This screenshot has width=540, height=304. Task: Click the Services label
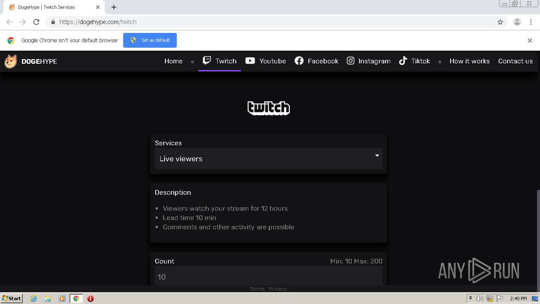[168, 143]
